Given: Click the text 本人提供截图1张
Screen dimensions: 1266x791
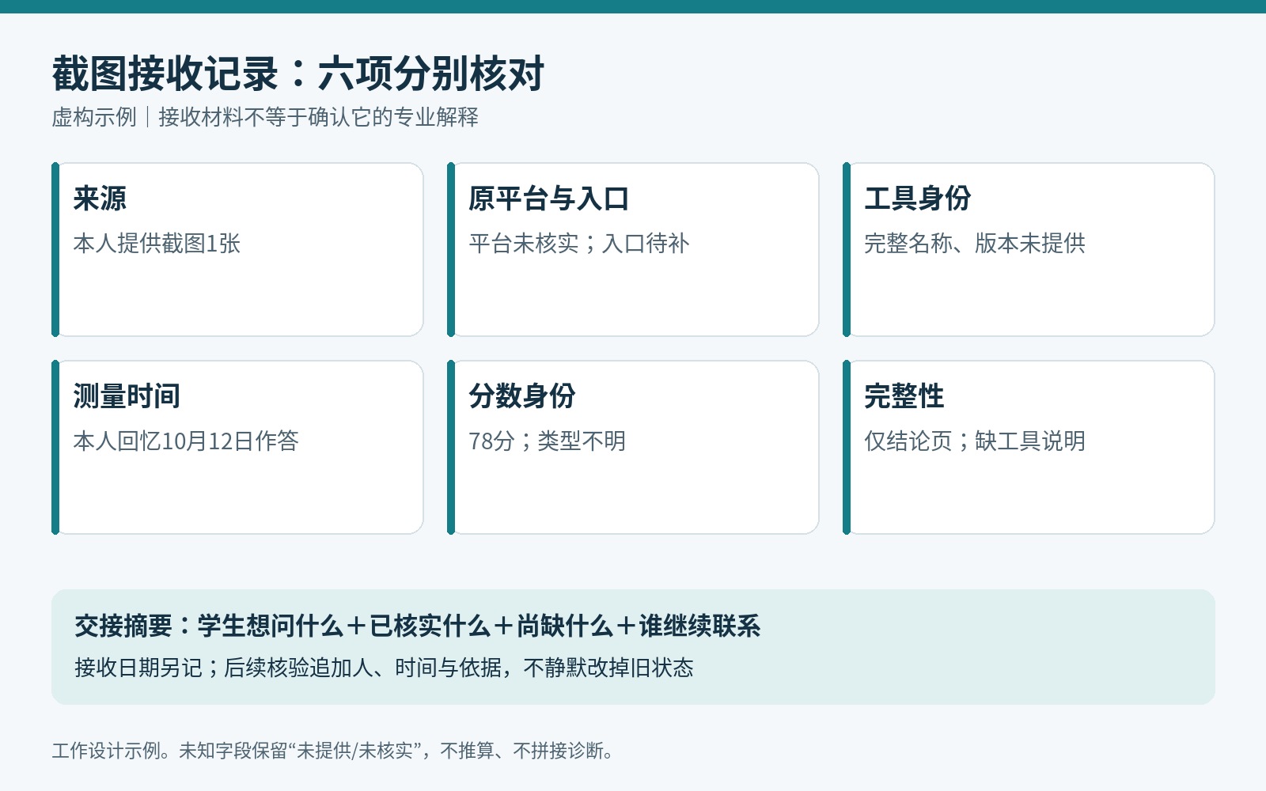Looking at the screenshot, I should pos(157,243).
